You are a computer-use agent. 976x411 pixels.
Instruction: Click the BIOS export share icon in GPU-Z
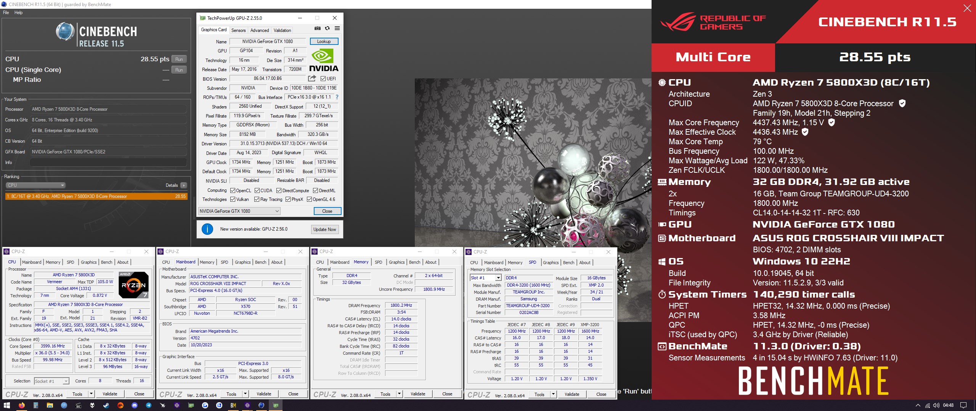[312, 78]
